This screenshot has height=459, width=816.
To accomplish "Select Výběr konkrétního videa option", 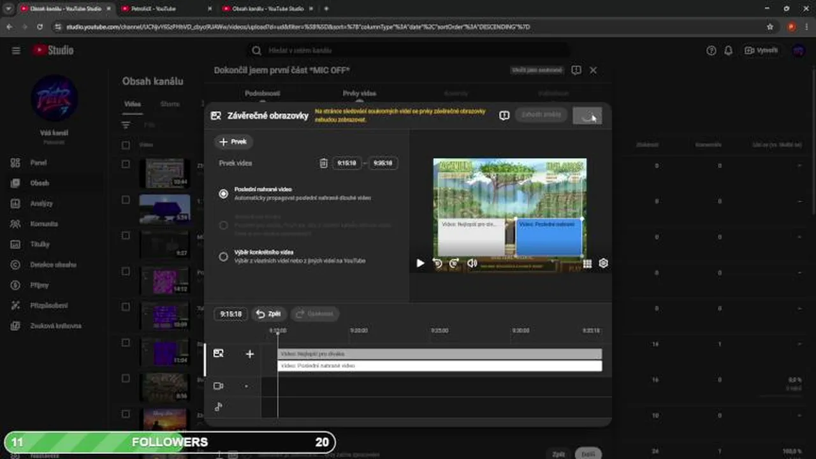I will coord(223,256).
